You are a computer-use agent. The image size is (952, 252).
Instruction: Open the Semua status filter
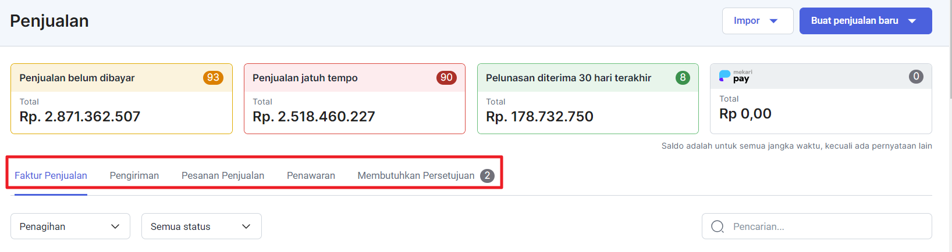point(201,226)
